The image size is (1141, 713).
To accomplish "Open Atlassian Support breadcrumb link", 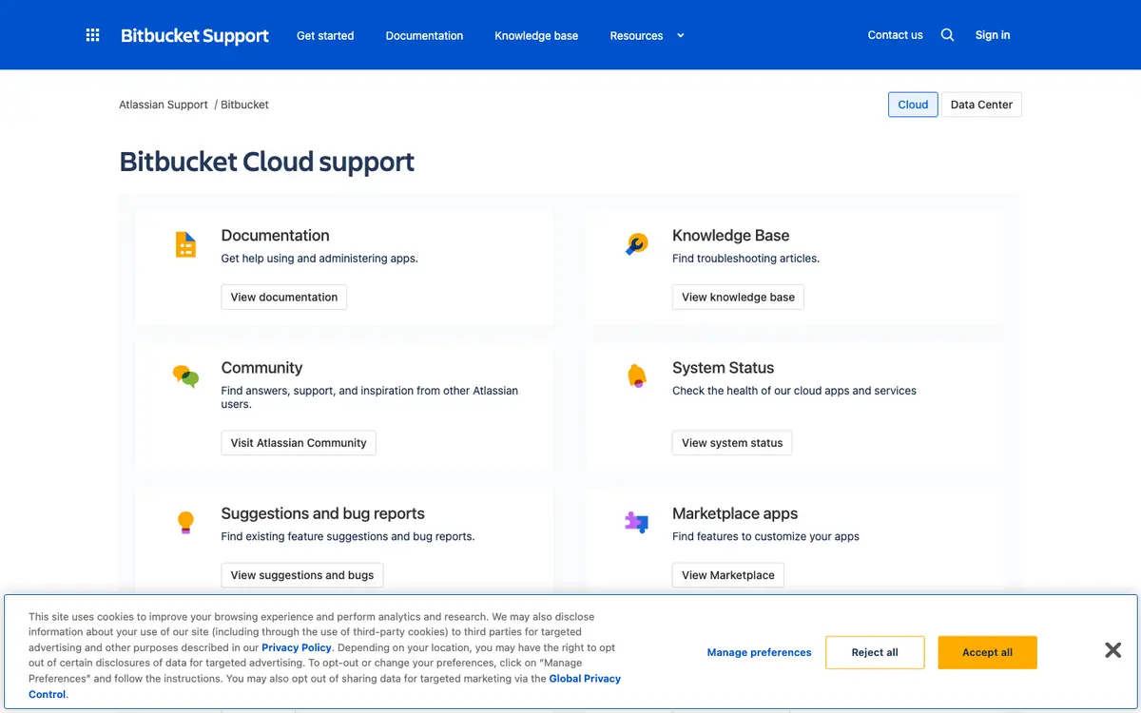I will pos(164,105).
